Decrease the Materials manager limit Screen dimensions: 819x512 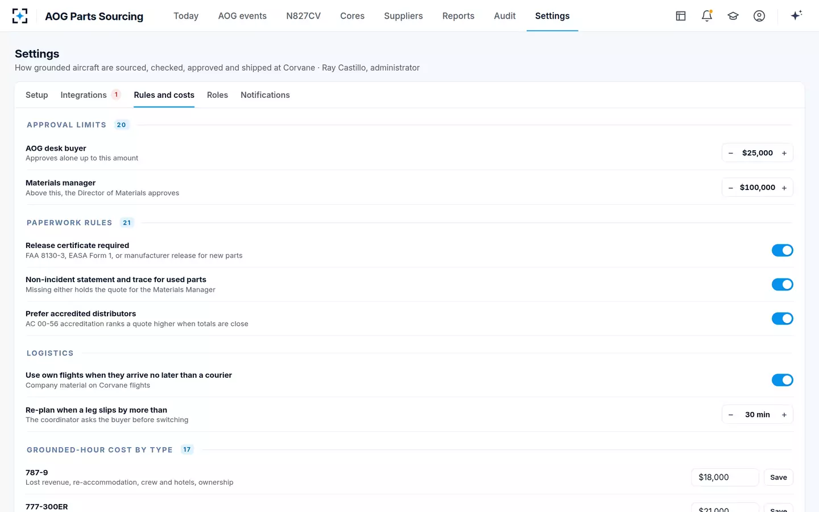coord(731,188)
